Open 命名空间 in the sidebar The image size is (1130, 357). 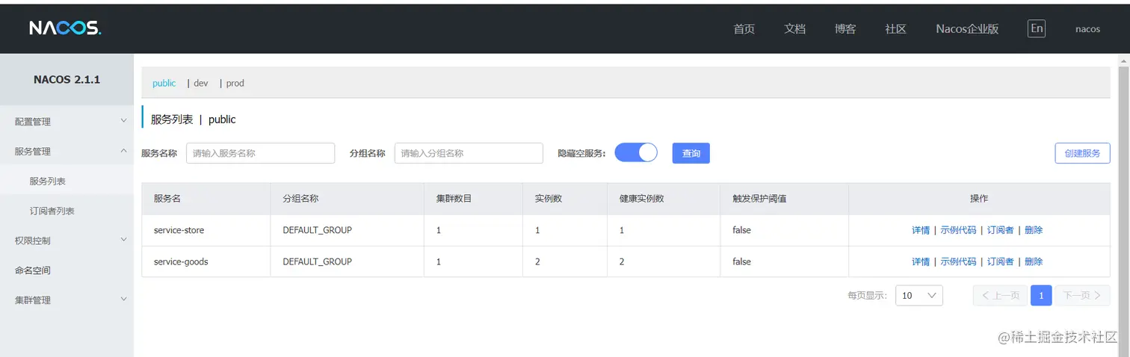pos(33,270)
